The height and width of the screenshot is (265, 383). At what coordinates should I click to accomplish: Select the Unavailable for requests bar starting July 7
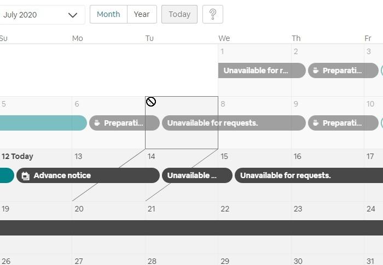[x=233, y=123]
